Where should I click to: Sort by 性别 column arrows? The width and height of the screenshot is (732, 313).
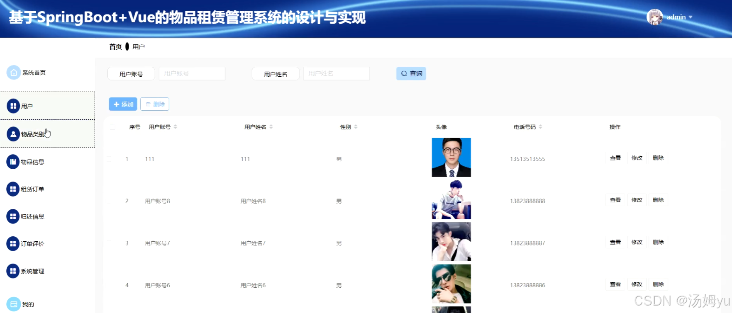pos(356,127)
